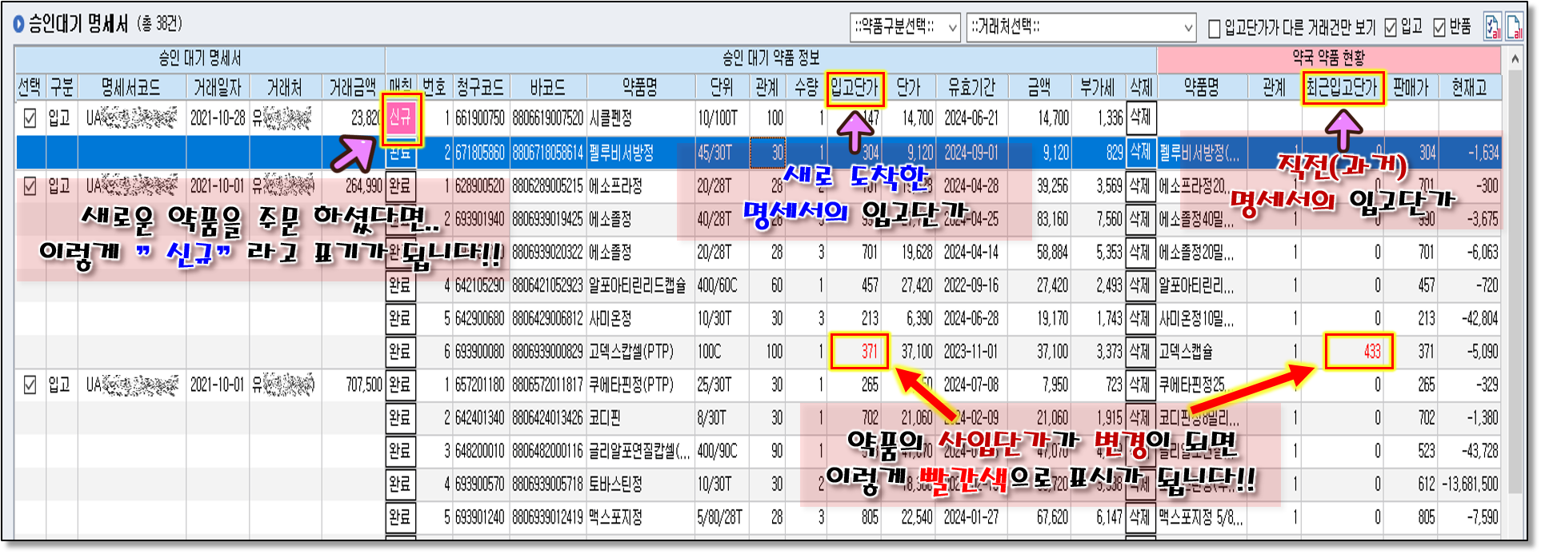Screen dimensions: 1541x554
Task: Sort by the 입고단가 column header
Action: coord(855,87)
